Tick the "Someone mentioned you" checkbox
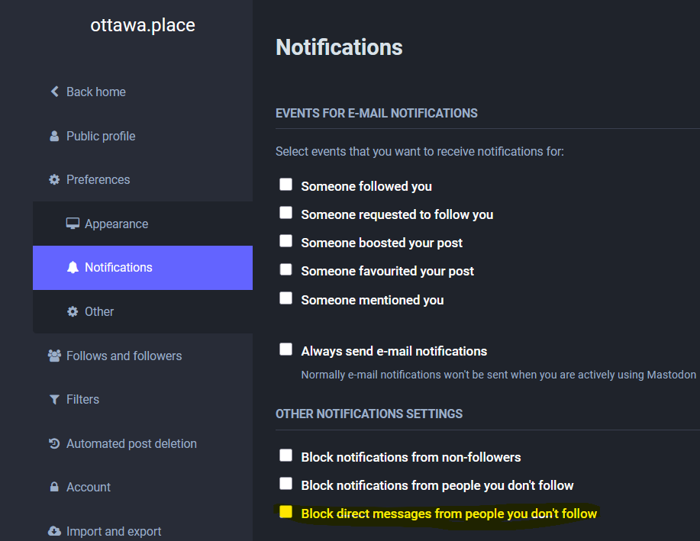 click(286, 298)
